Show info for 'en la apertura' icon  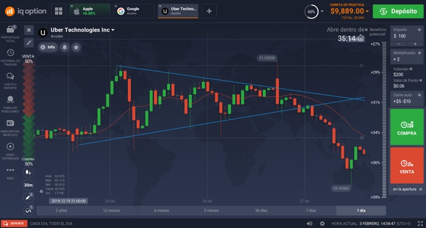coord(421,189)
